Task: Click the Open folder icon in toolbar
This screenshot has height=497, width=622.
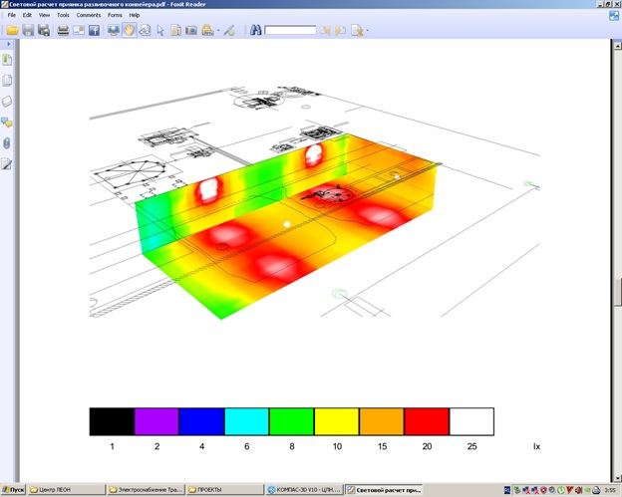Action: pos(12,30)
